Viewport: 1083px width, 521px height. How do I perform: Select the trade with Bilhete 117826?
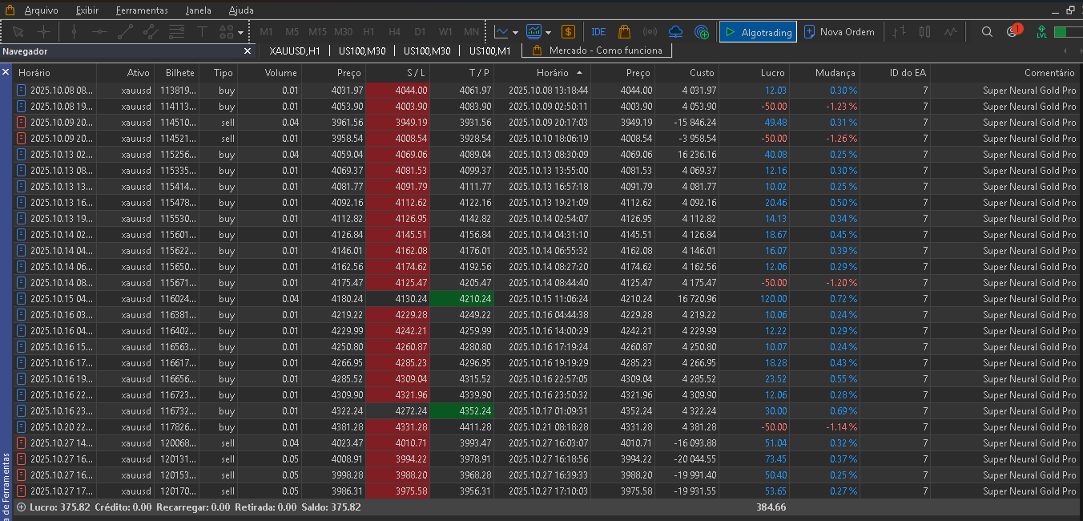coord(547,426)
